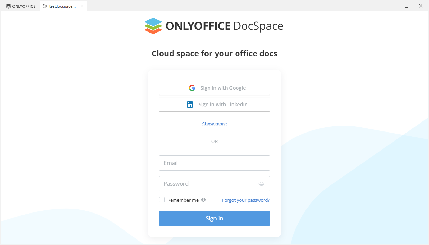Viewport: 429px width, 245px height.
Task: Click the Google icon on the sign-in option
Action: pyautogui.click(x=192, y=88)
